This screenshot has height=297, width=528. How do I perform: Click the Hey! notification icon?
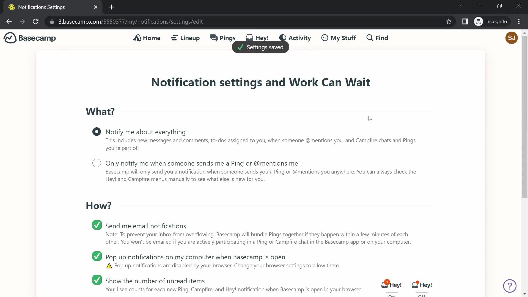coord(258,38)
